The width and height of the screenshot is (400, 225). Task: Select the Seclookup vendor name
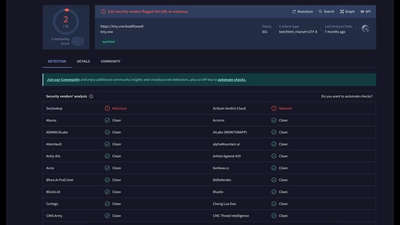coord(54,108)
